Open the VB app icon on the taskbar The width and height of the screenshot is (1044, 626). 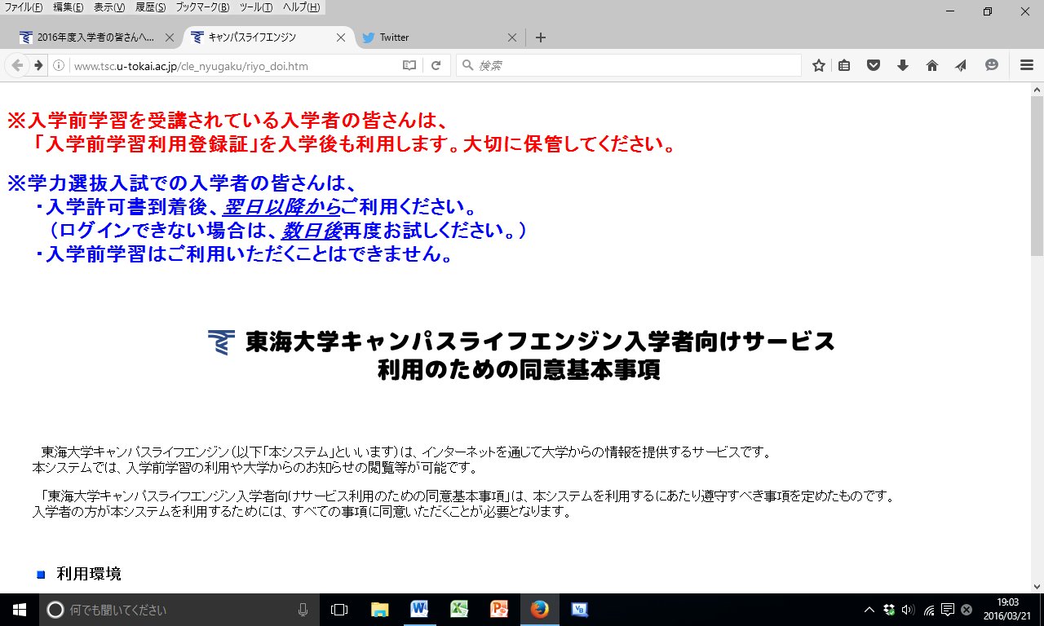(x=580, y=610)
